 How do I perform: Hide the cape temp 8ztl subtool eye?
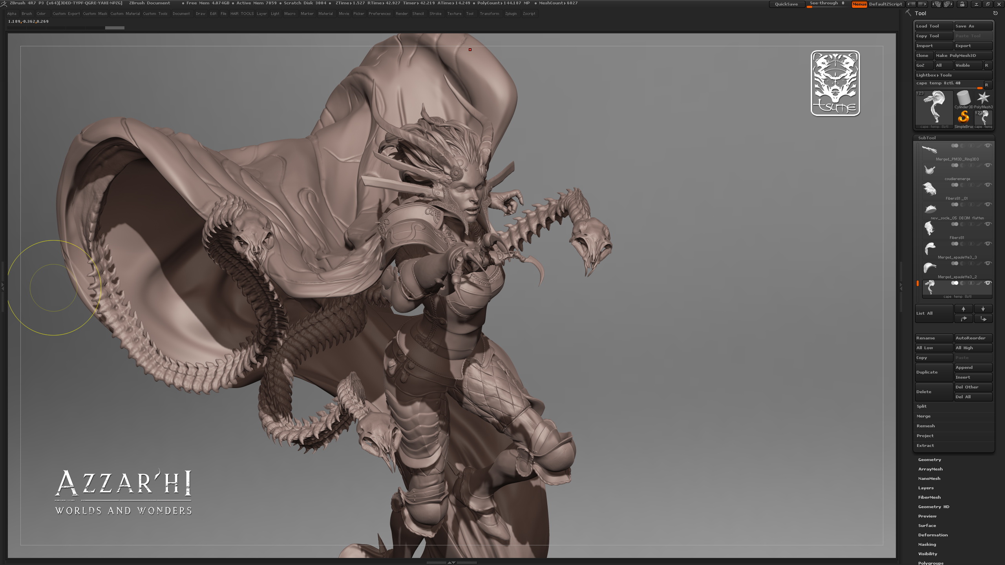pyautogui.click(x=988, y=283)
